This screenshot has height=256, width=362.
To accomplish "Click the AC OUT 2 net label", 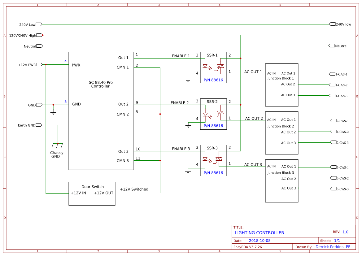I will (x=254, y=119).
